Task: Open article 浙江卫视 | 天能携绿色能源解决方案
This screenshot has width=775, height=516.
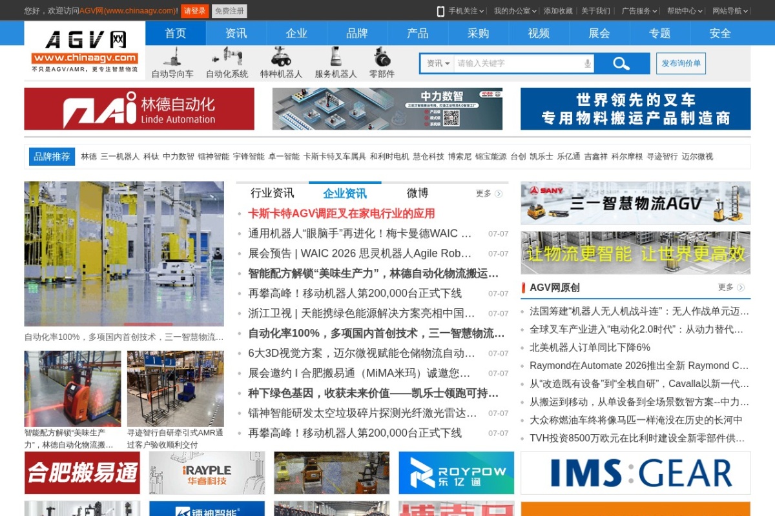Action: point(362,313)
